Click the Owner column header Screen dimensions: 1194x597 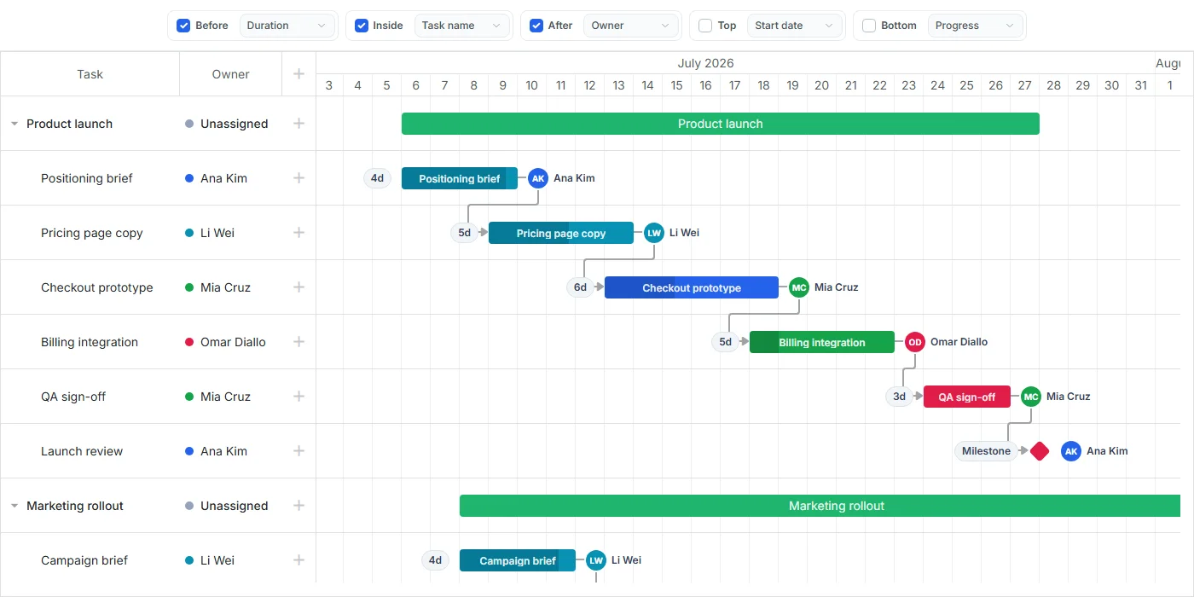point(230,74)
